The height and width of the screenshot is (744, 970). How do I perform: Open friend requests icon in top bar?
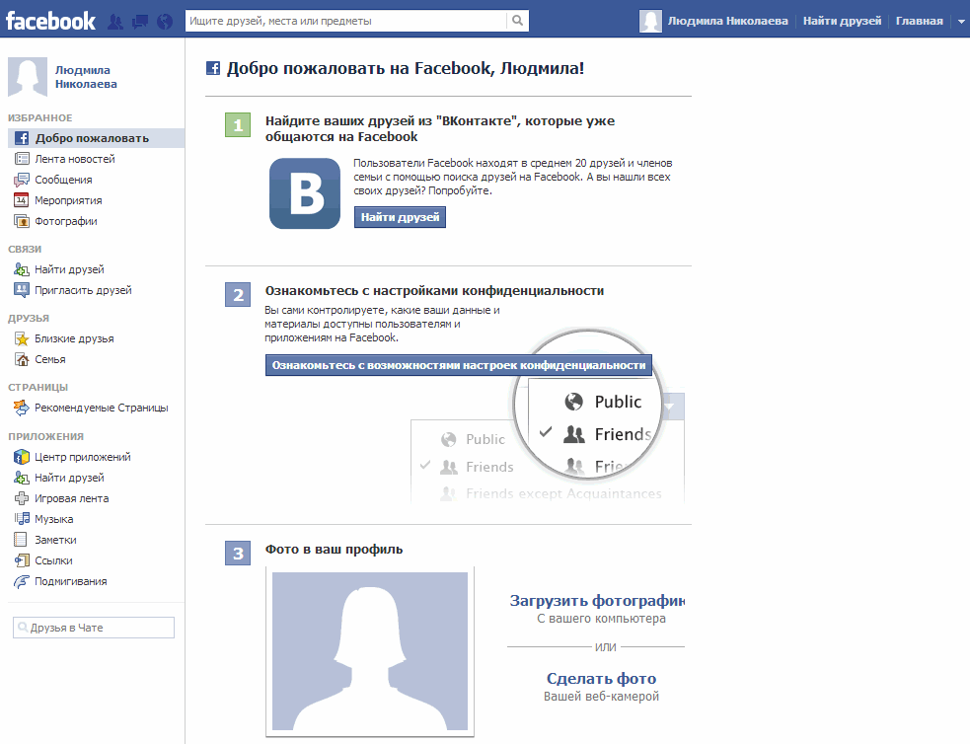[x=115, y=22]
